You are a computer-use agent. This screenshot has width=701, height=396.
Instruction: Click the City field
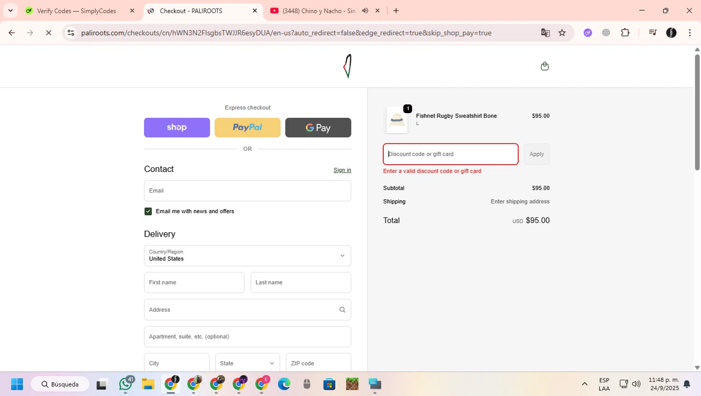coord(177,363)
